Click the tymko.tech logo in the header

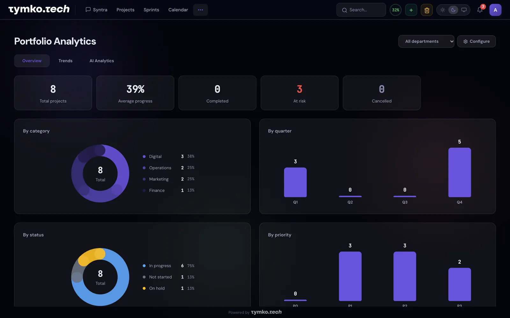point(39,10)
